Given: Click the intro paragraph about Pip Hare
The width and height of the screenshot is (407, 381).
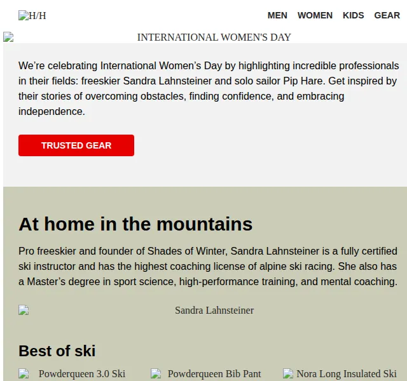Looking at the screenshot, I should point(209,89).
